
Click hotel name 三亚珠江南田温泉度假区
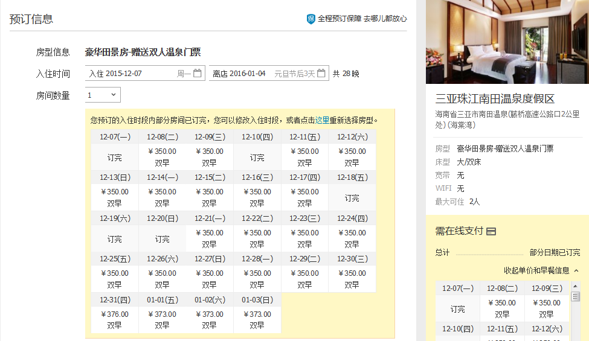point(495,99)
